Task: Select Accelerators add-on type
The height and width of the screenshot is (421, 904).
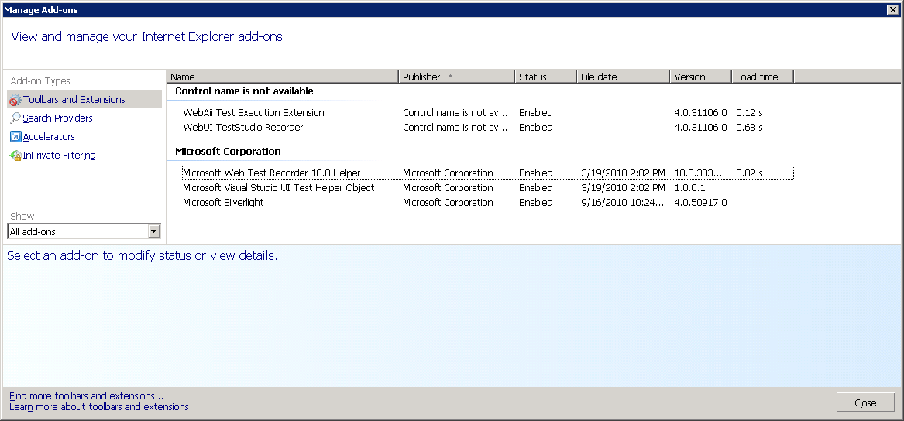Action: (49, 136)
